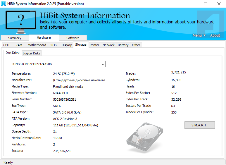Close the HiBit System Information window
Image resolution: width=226 pixels, height=165 pixels.
219,4
